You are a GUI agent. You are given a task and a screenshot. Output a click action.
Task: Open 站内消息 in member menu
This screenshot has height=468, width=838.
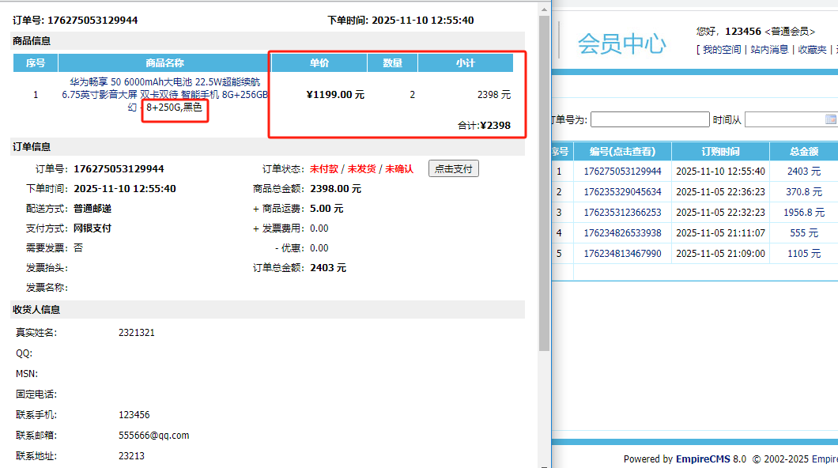pyautogui.click(x=769, y=50)
